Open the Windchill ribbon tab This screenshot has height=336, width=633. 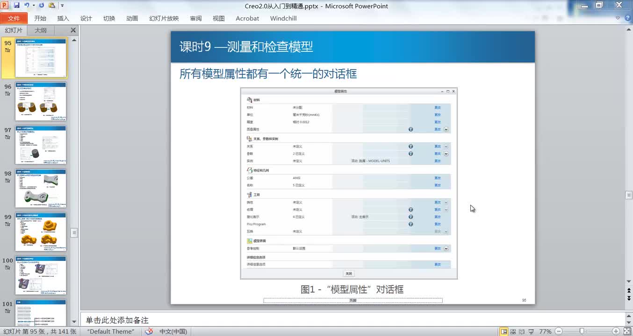(283, 18)
